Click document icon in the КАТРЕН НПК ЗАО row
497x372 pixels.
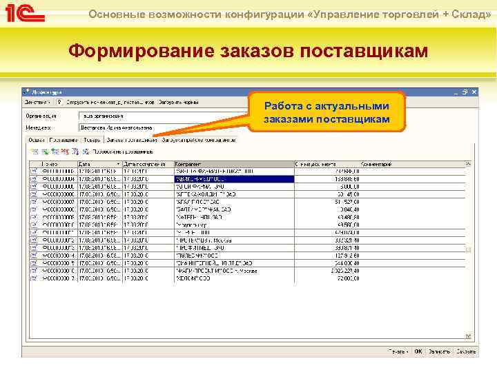pyautogui.click(x=34, y=217)
